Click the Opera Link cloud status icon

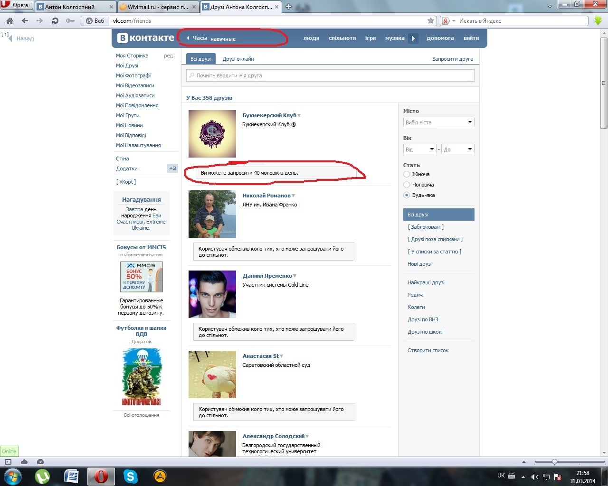[24, 462]
